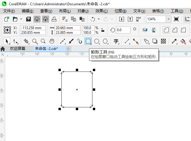Select scalloped corner style

tap(175, 30)
